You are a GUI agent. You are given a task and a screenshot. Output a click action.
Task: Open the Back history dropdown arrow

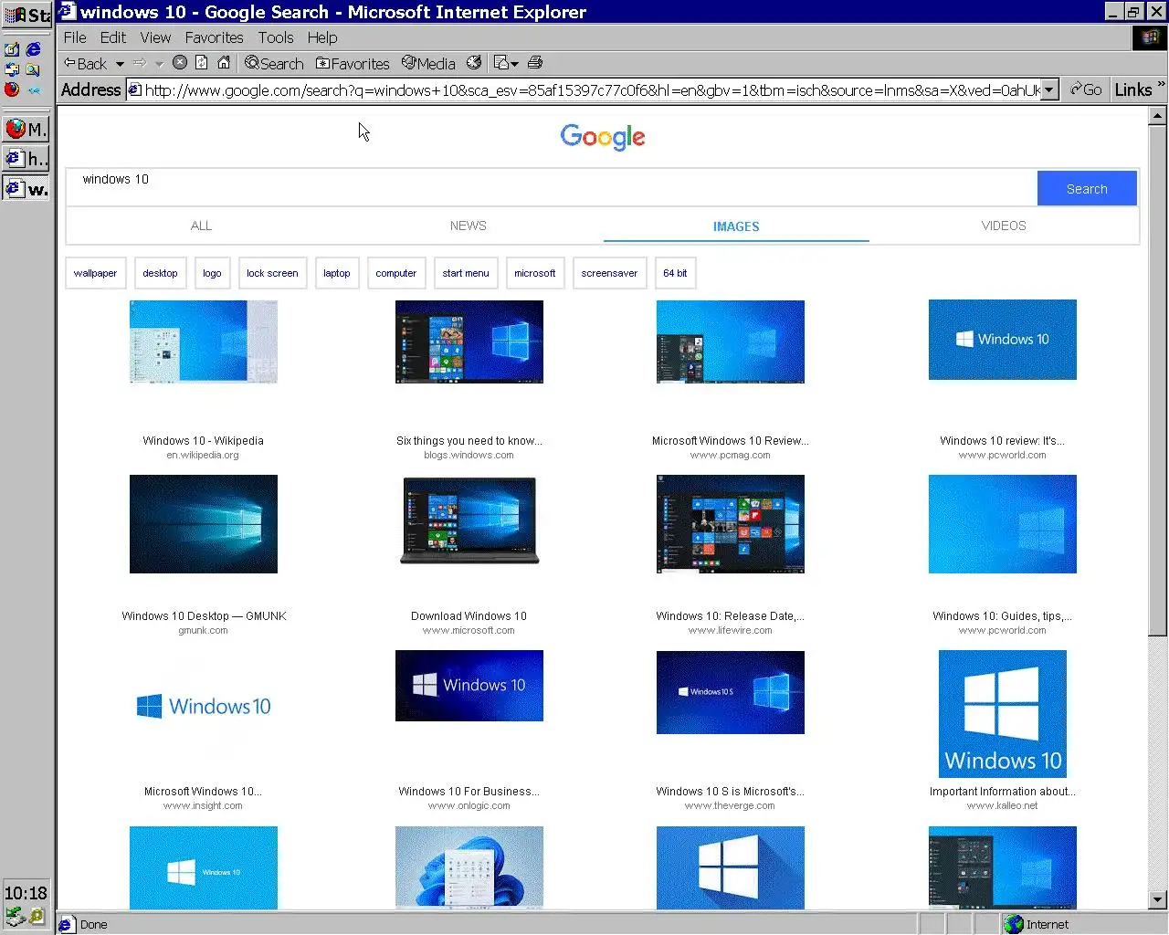[x=120, y=64]
